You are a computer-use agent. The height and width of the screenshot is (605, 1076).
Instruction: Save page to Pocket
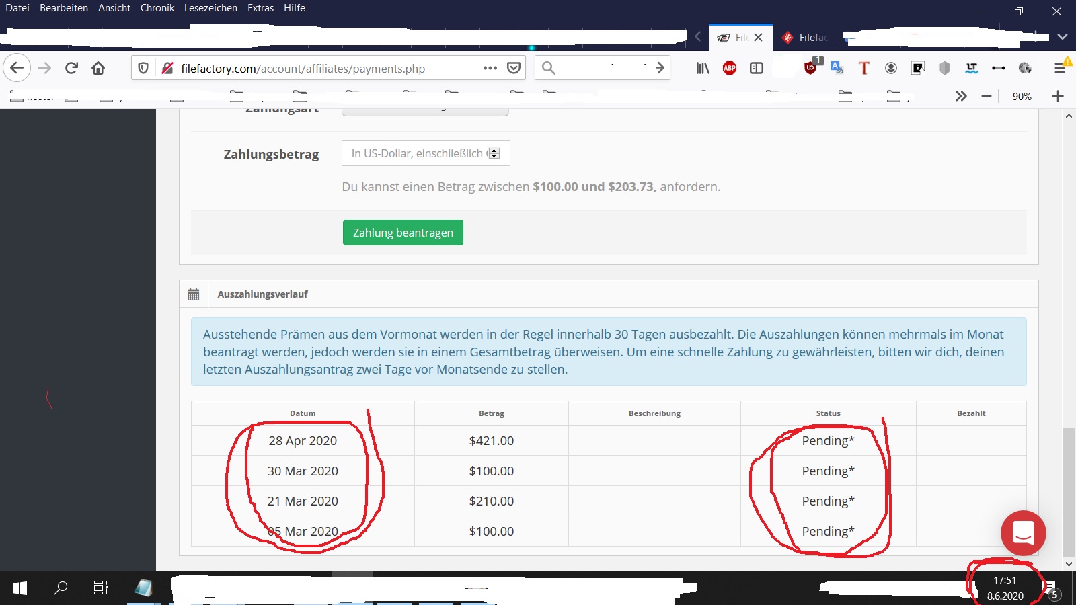pyautogui.click(x=514, y=68)
